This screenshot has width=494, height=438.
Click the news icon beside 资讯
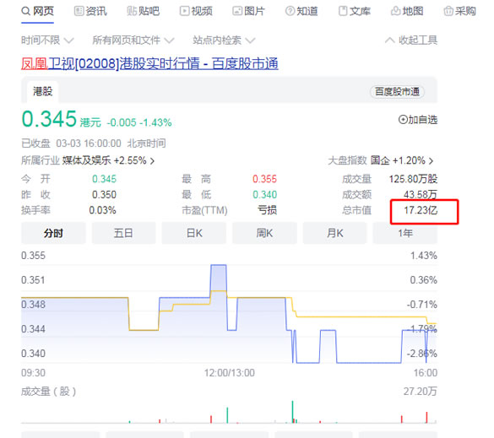point(79,12)
